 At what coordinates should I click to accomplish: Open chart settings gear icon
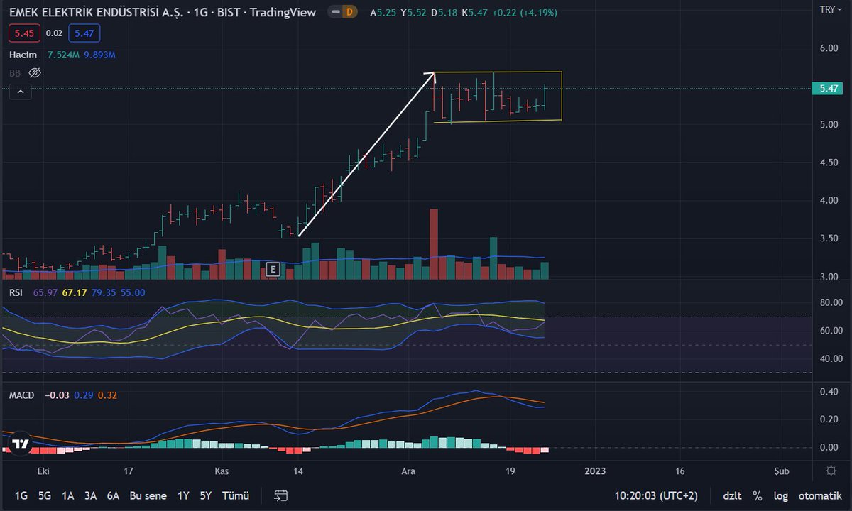[831, 471]
